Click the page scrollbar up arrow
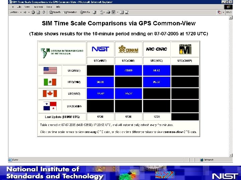Screen dimensions: 241x180 231,17
